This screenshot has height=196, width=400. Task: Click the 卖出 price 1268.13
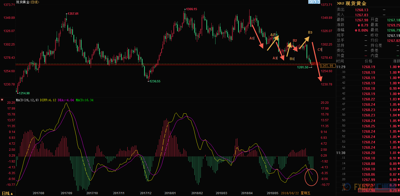(x=361, y=10)
